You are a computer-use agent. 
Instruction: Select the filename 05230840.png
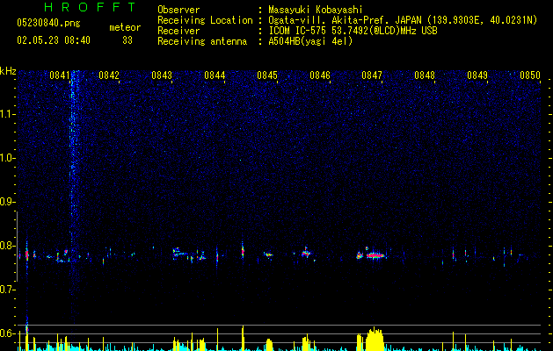coord(48,24)
